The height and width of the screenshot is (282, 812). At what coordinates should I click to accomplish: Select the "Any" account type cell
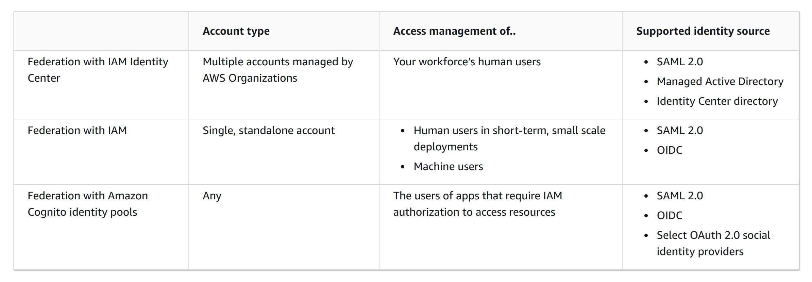pos(212,196)
